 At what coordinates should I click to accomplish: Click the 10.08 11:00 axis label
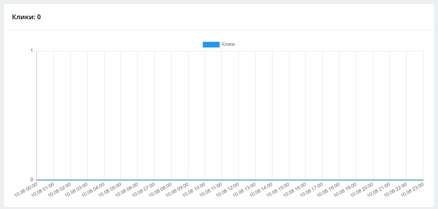pyautogui.click(x=211, y=189)
